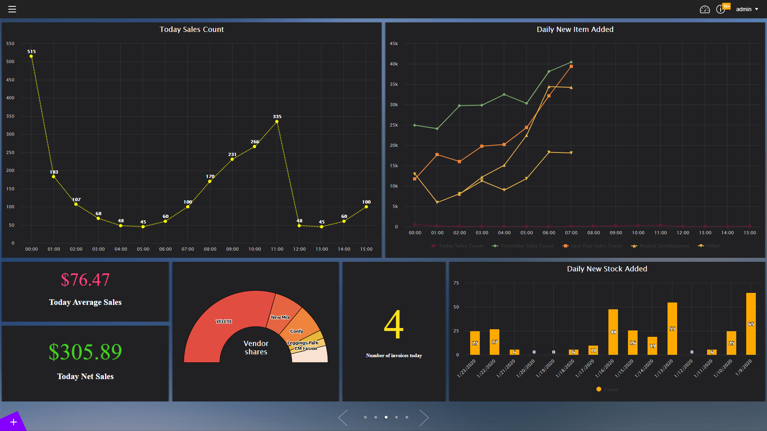Click the 515 data point at 00:00

point(31,56)
